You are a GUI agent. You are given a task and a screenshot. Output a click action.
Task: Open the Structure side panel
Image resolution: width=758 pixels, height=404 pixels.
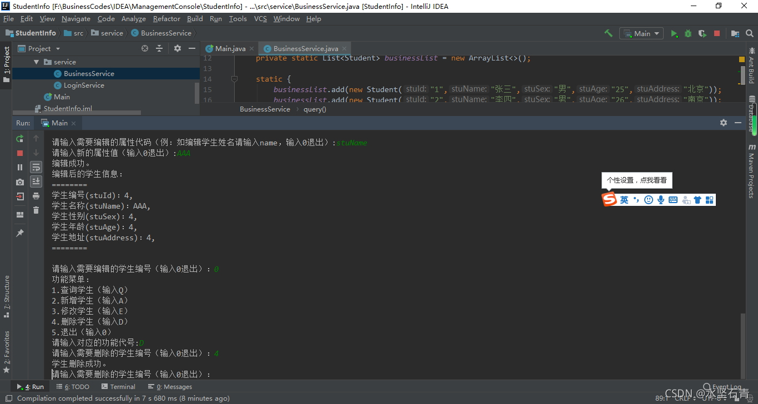(x=7, y=297)
